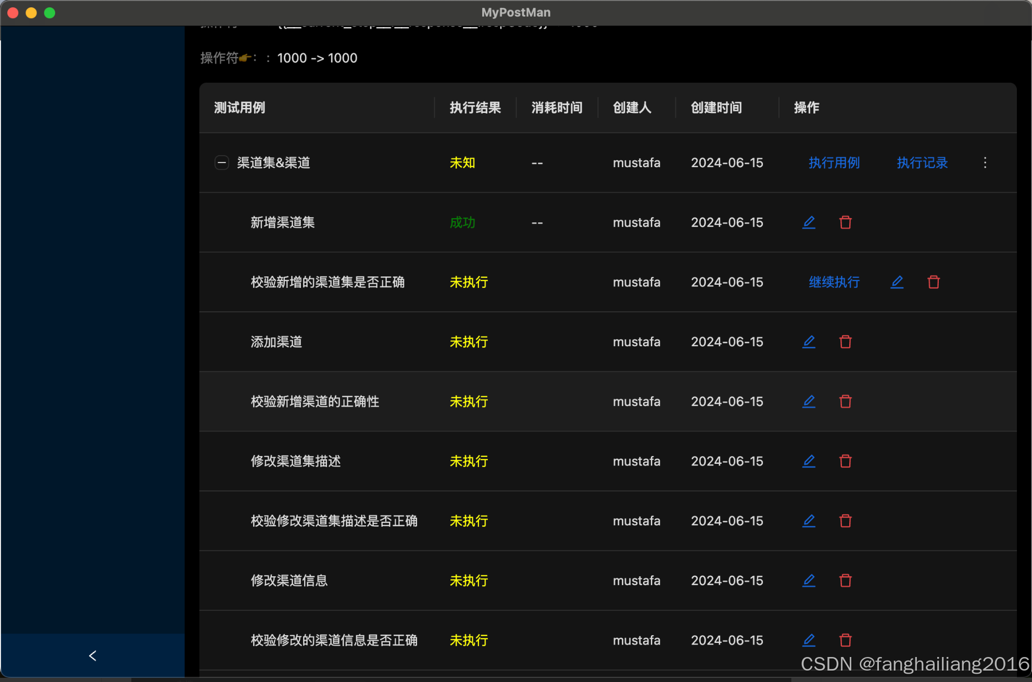Delete the 新增渠道集 test case

(x=845, y=222)
